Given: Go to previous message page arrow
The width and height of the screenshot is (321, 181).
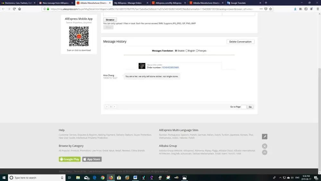Looking at the screenshot, I should 107,107.
